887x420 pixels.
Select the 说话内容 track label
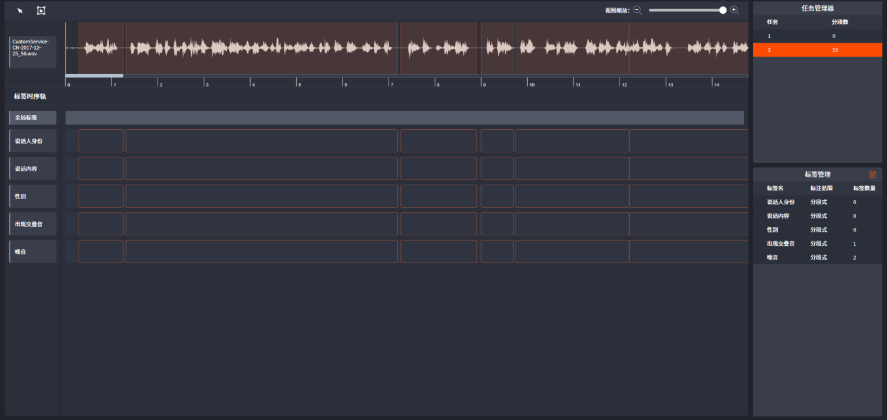(33, 168)
